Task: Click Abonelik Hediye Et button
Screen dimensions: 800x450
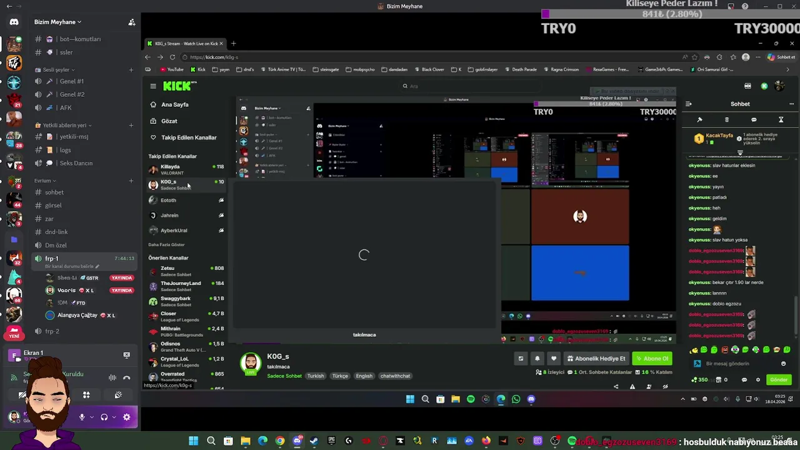Action: click(x=596, y=359)
